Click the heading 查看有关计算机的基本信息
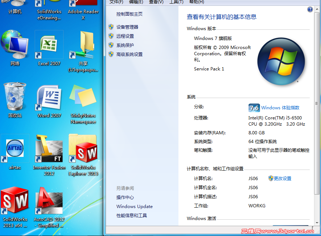Viewport: 321px width, 236px height. 222,17
